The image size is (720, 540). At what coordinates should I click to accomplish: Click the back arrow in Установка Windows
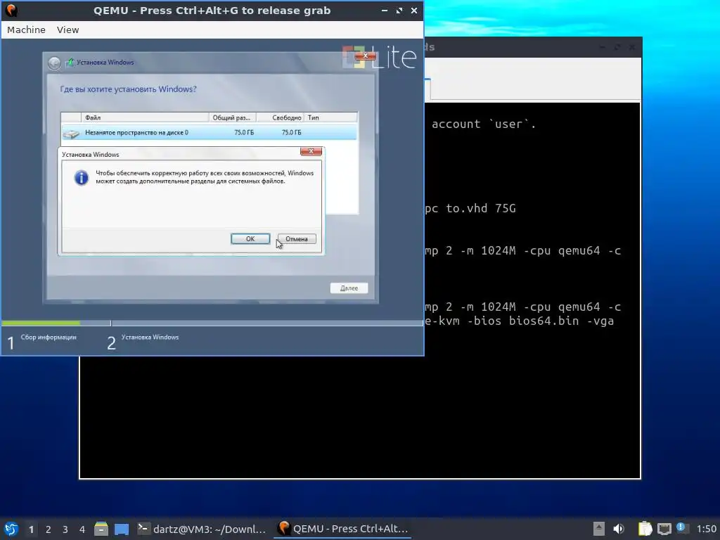pos(54,63)
